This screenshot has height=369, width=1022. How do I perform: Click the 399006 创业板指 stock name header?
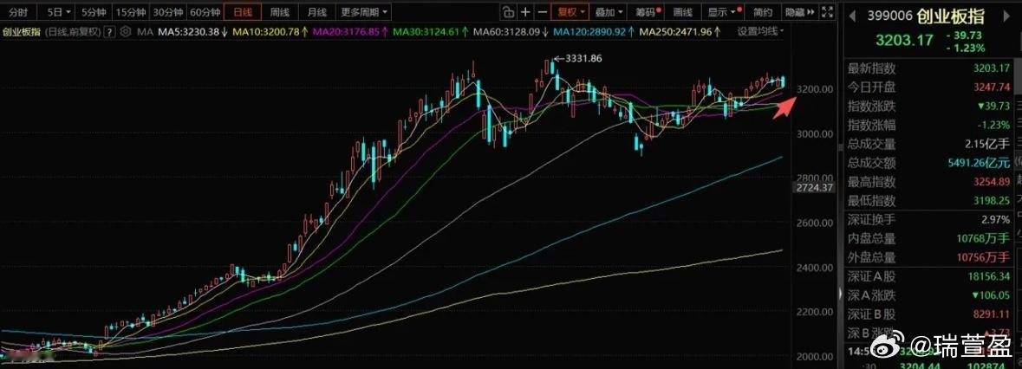926,16
